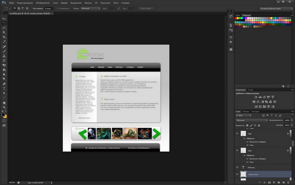The width and height of the screenshot is (295, 185).
Task: Toggle visibility of img1 layer
Action: point(236,150)
